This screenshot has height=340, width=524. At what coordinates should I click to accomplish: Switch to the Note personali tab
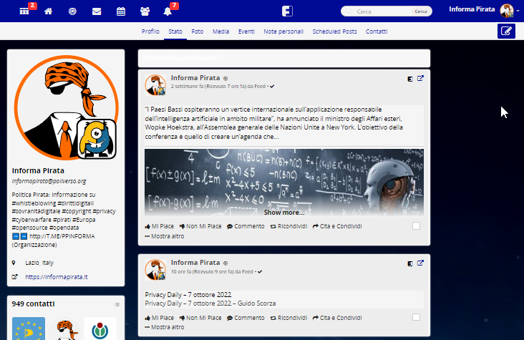(x=283, y=31)
